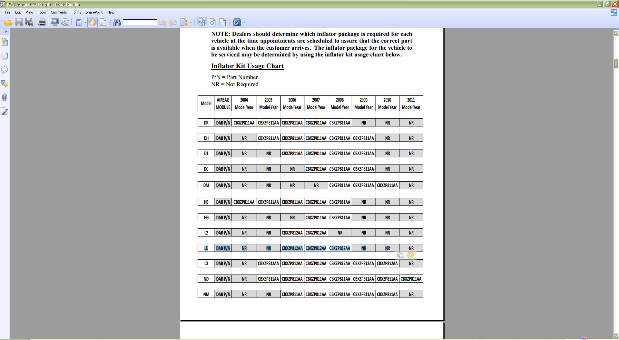Open the page layout dropdown arrow
The image size is (619, 340).
(85, 23)
